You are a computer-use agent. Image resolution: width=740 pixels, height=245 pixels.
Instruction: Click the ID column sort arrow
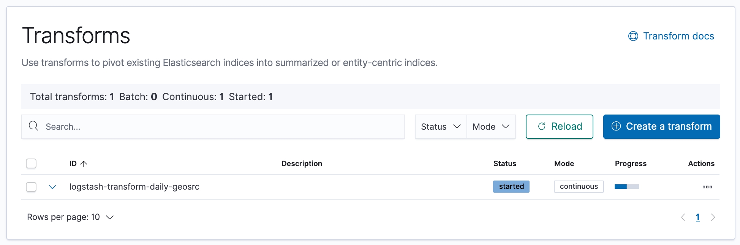84,163
